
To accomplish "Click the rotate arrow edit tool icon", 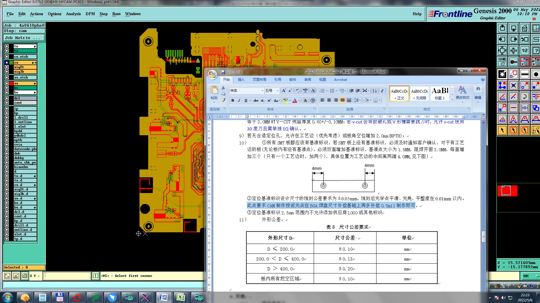I will 525,97.
